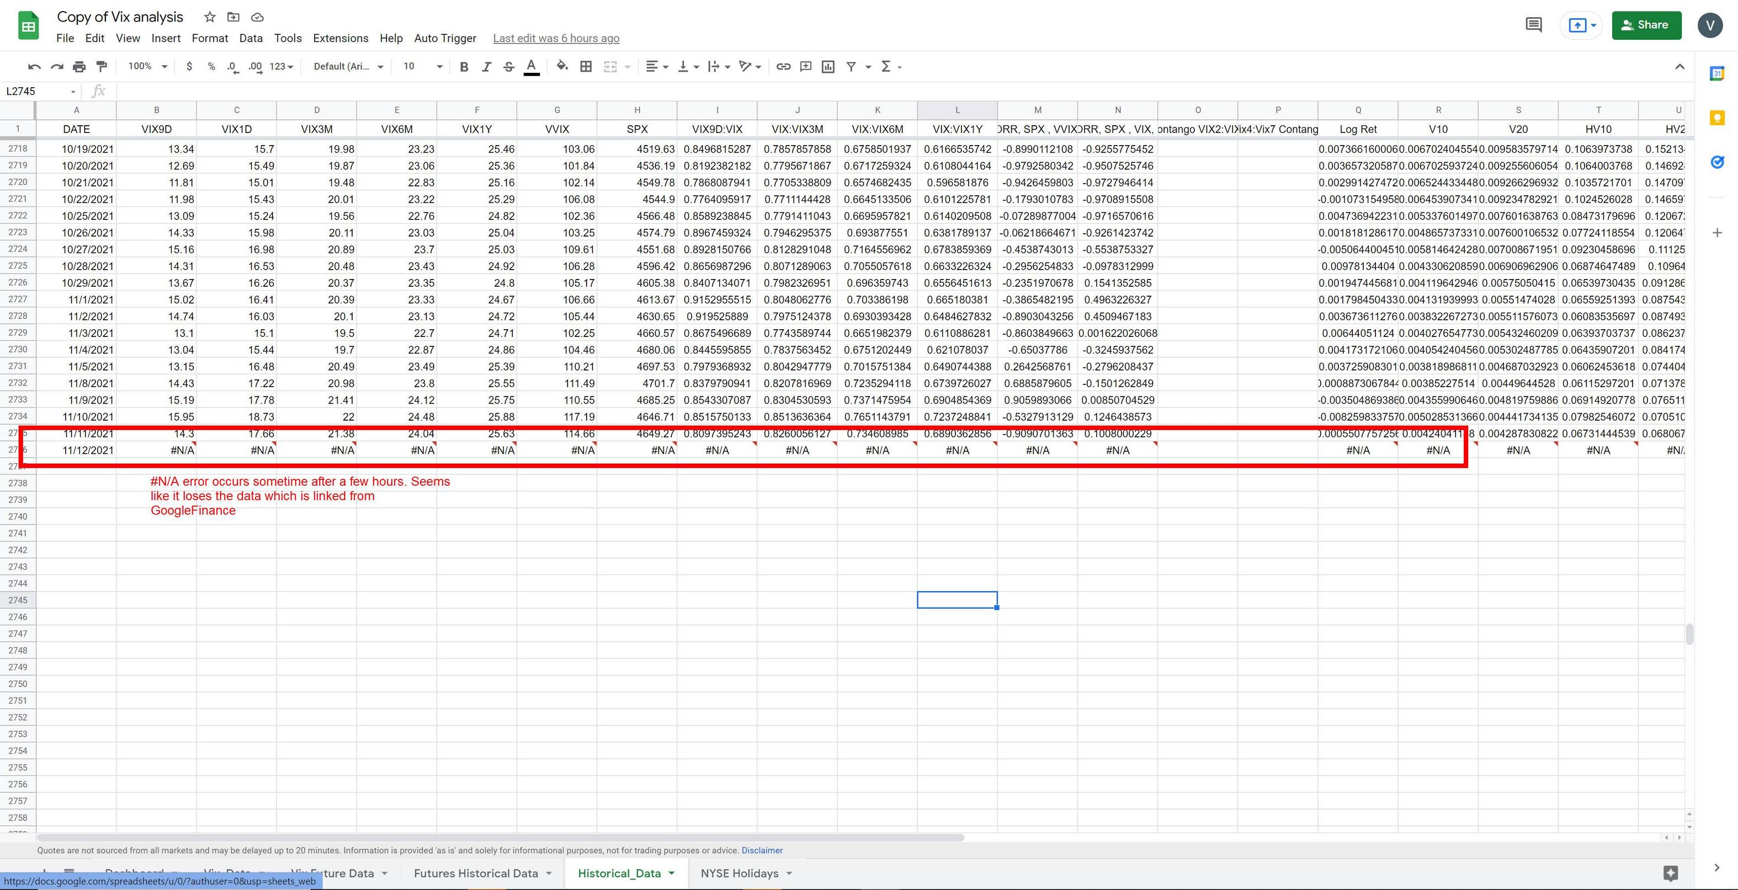
Task: Open the Historical_Data tab dropdown arrow
Action: pos(671,874)
